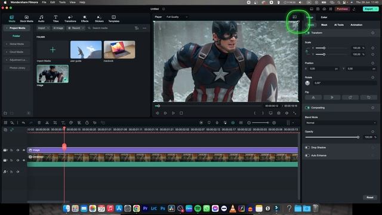The image size is (382, 215).
Task: Switch to the Color tab
Action: coord(324,17)
